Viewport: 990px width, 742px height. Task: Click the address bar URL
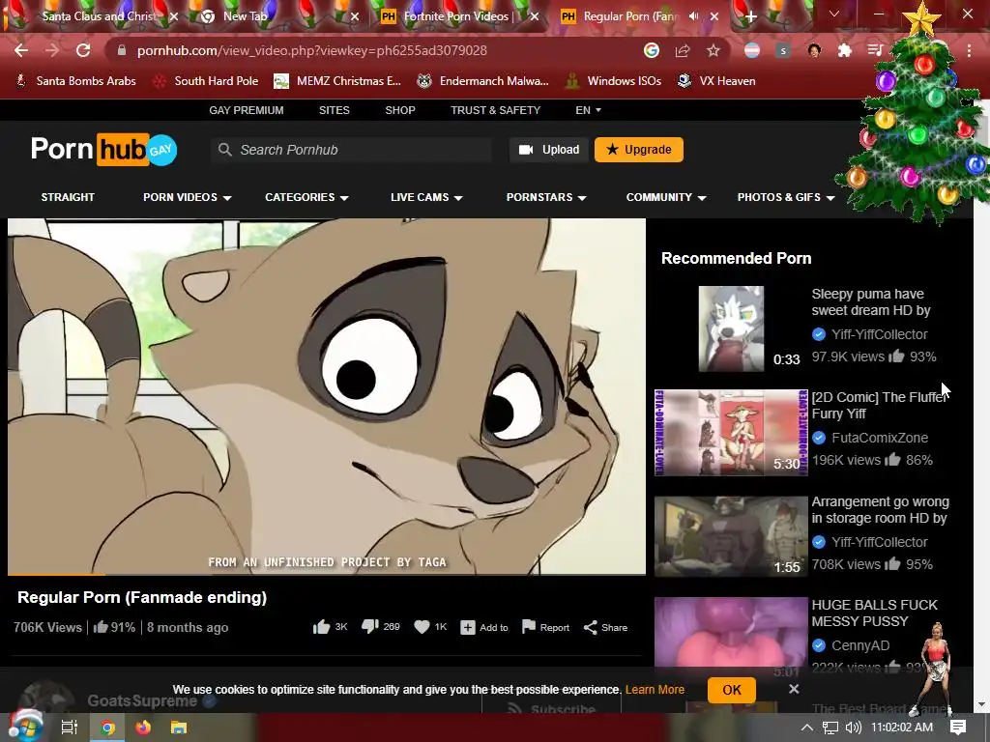[312, 50]
